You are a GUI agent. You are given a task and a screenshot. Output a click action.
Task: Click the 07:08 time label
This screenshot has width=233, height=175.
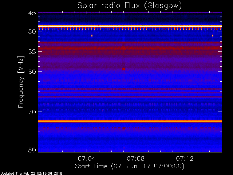(136, 159)
